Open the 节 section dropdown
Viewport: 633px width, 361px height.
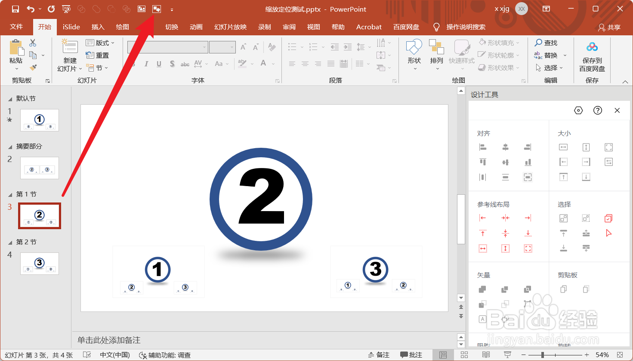point(97,68)
